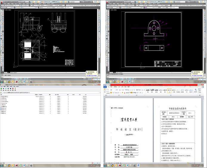Image resolution: width=207 pixels, height=168 pixels.
Task: Click the Copy icon in the archive manager toolbar
Action: click(8, 89)
